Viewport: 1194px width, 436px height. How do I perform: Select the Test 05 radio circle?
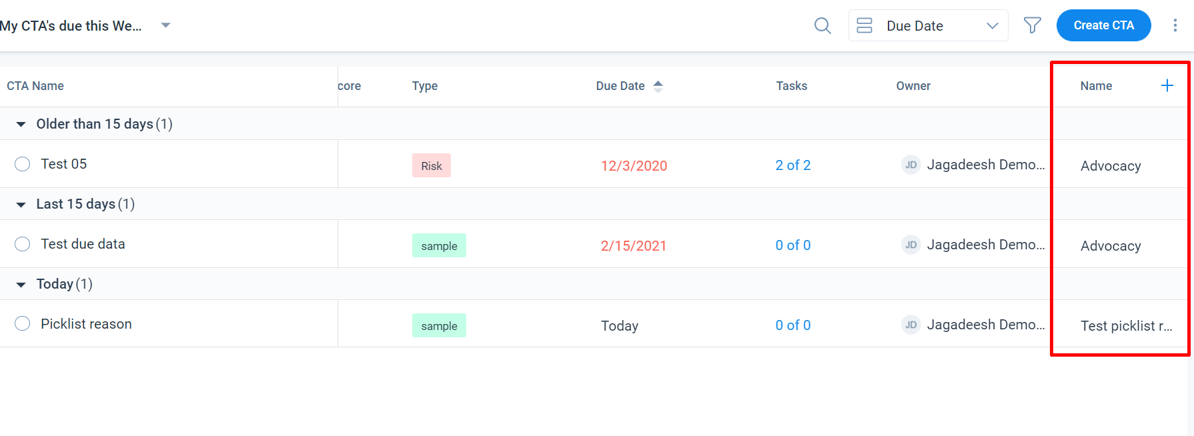(x=23, y=164)
